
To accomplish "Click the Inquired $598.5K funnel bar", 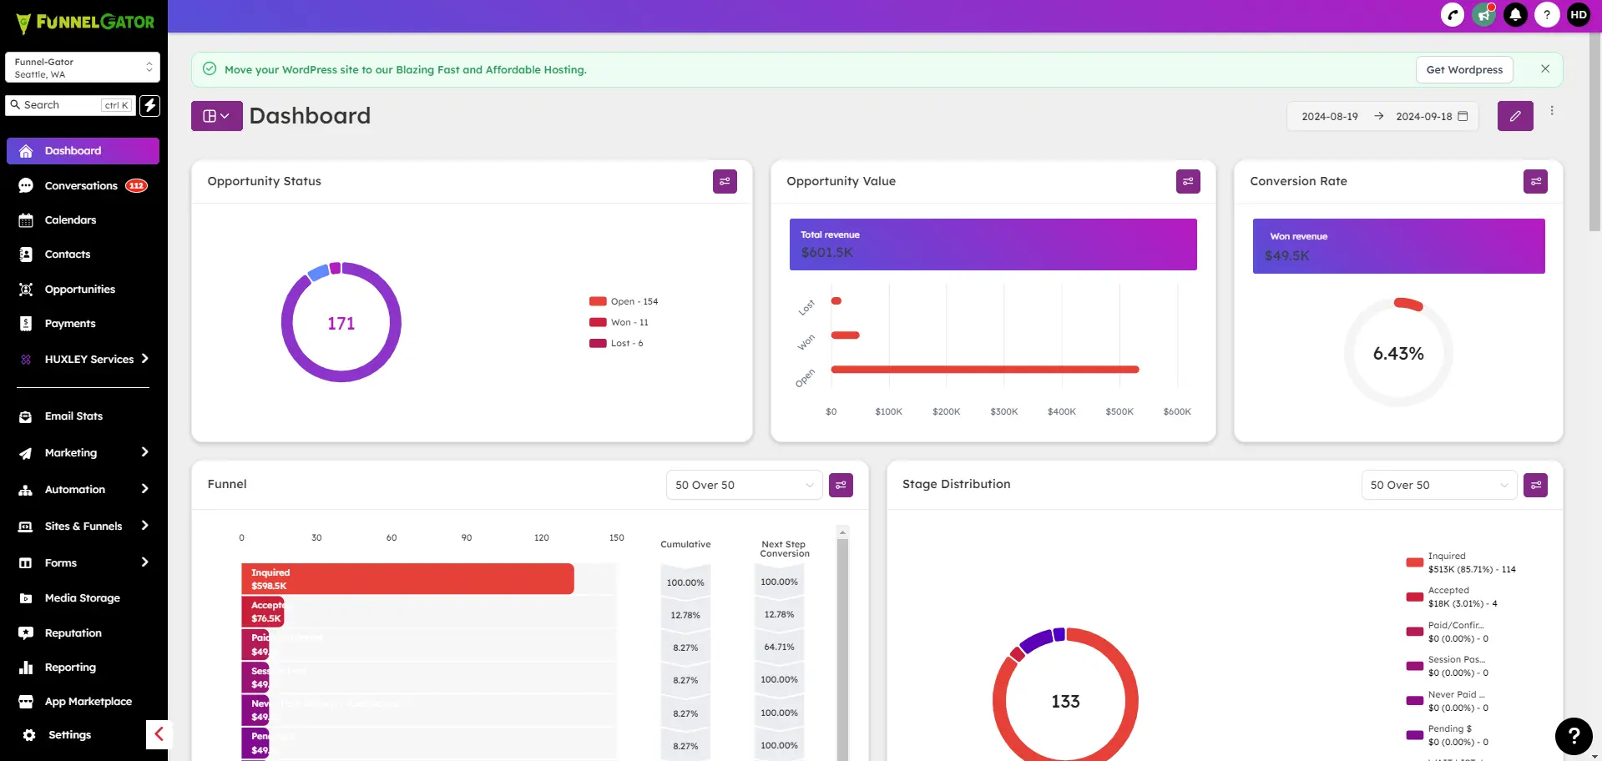I will (x=407, y=579).
